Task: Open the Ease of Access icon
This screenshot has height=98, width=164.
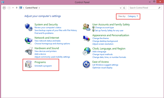Action: tap(86, 64)
